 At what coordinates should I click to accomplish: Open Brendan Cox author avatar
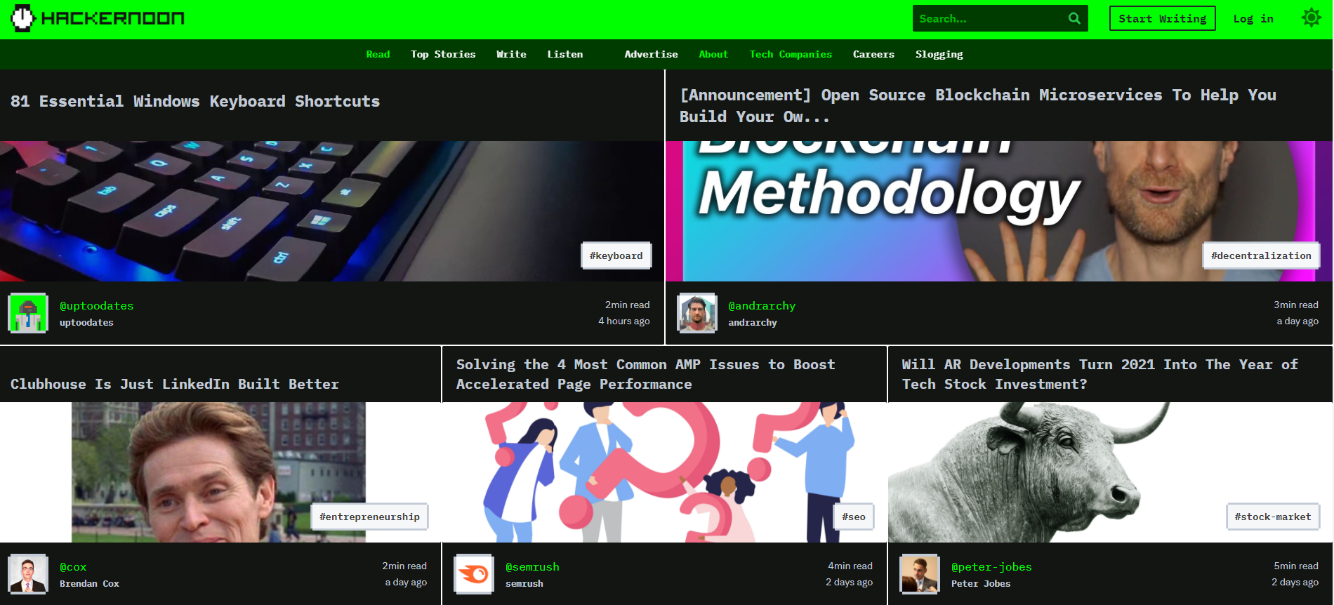pos(28,574)
